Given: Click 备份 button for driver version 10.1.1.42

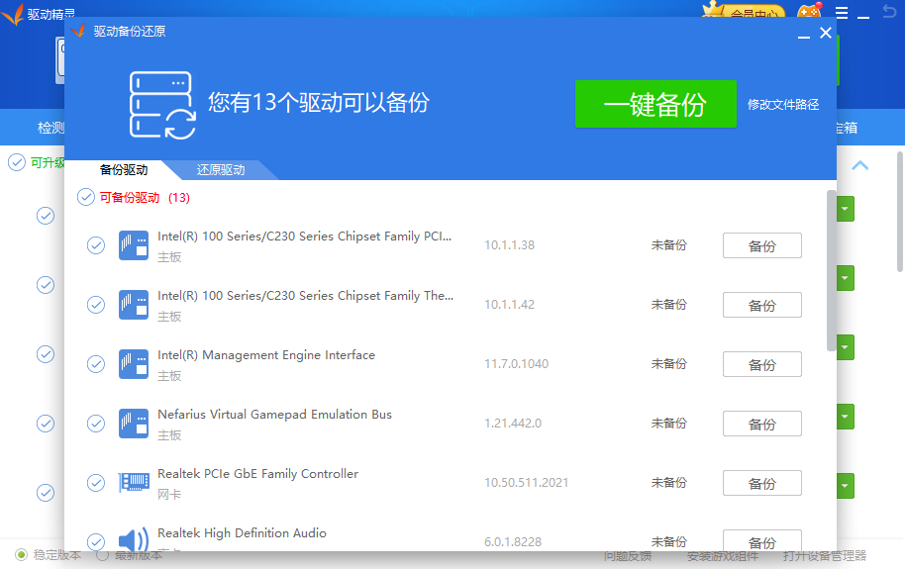Looking at the screenshot, I should (761, 305).
